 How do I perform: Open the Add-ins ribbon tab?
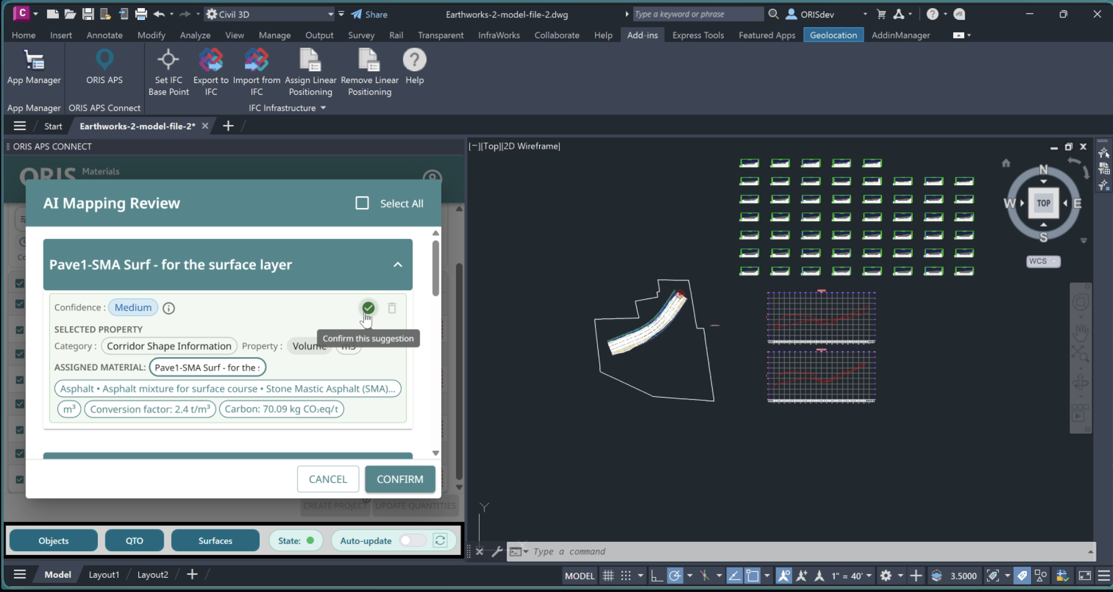pyautogui.click(x=642, y=35)
